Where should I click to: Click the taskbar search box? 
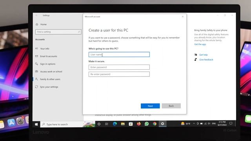coord(67,124)
